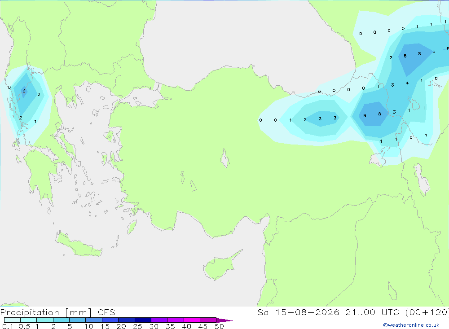Screen dimensions: 449x329
Task: Click the '35' legend label
Action: (170, 326)
